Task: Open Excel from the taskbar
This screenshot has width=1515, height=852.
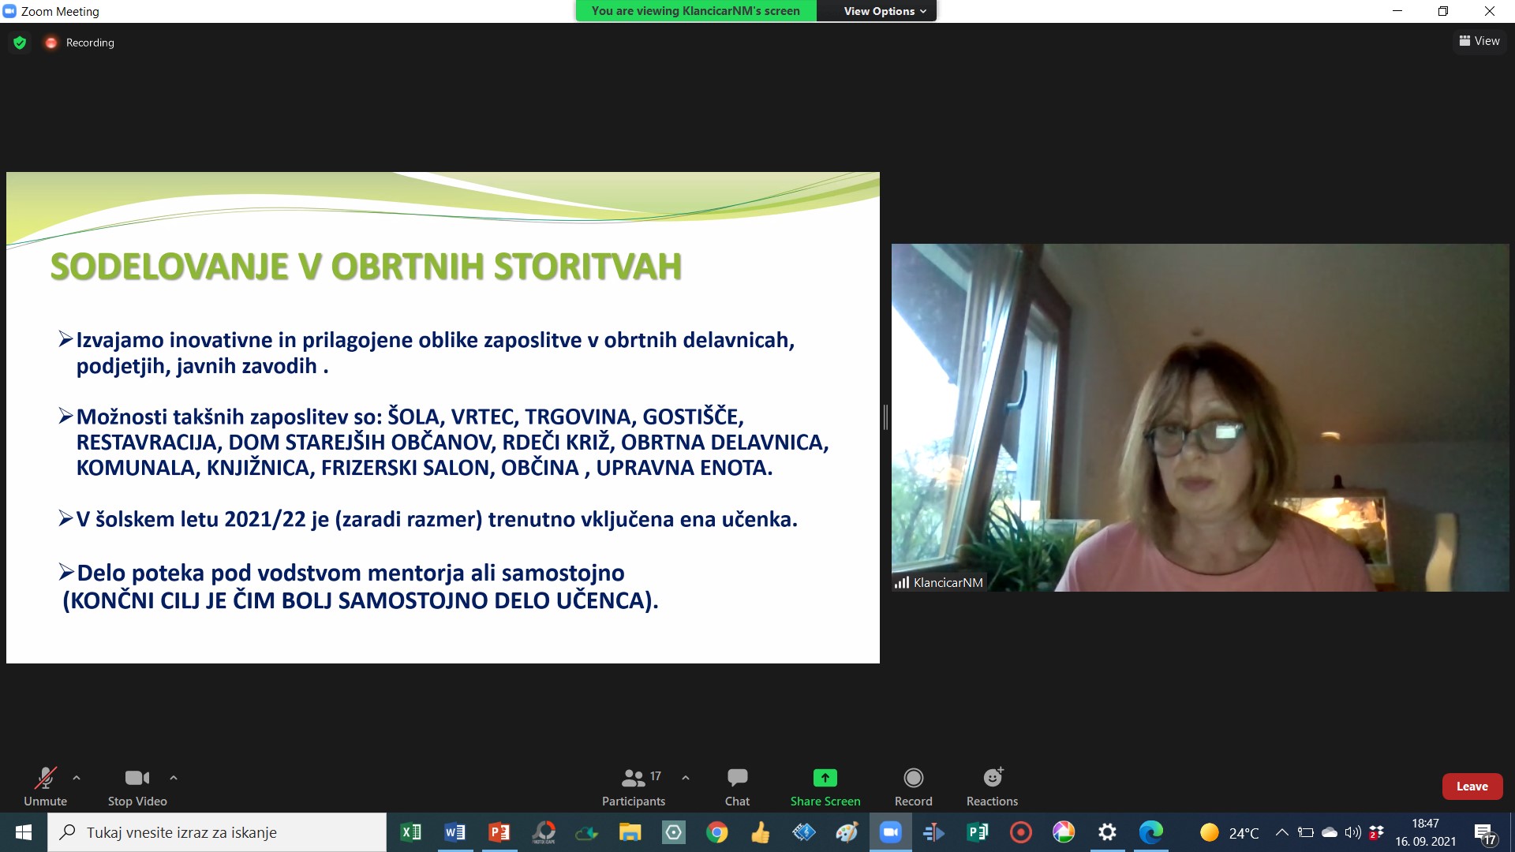Action: pyautogui.click(x=411, y=832)
